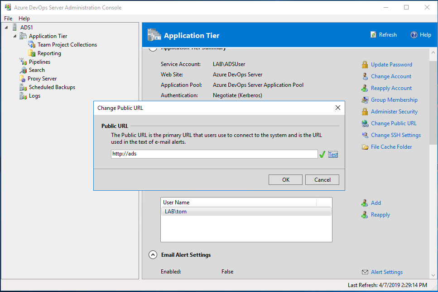
Task: Click the Add user icon
Action: [365, 203]
